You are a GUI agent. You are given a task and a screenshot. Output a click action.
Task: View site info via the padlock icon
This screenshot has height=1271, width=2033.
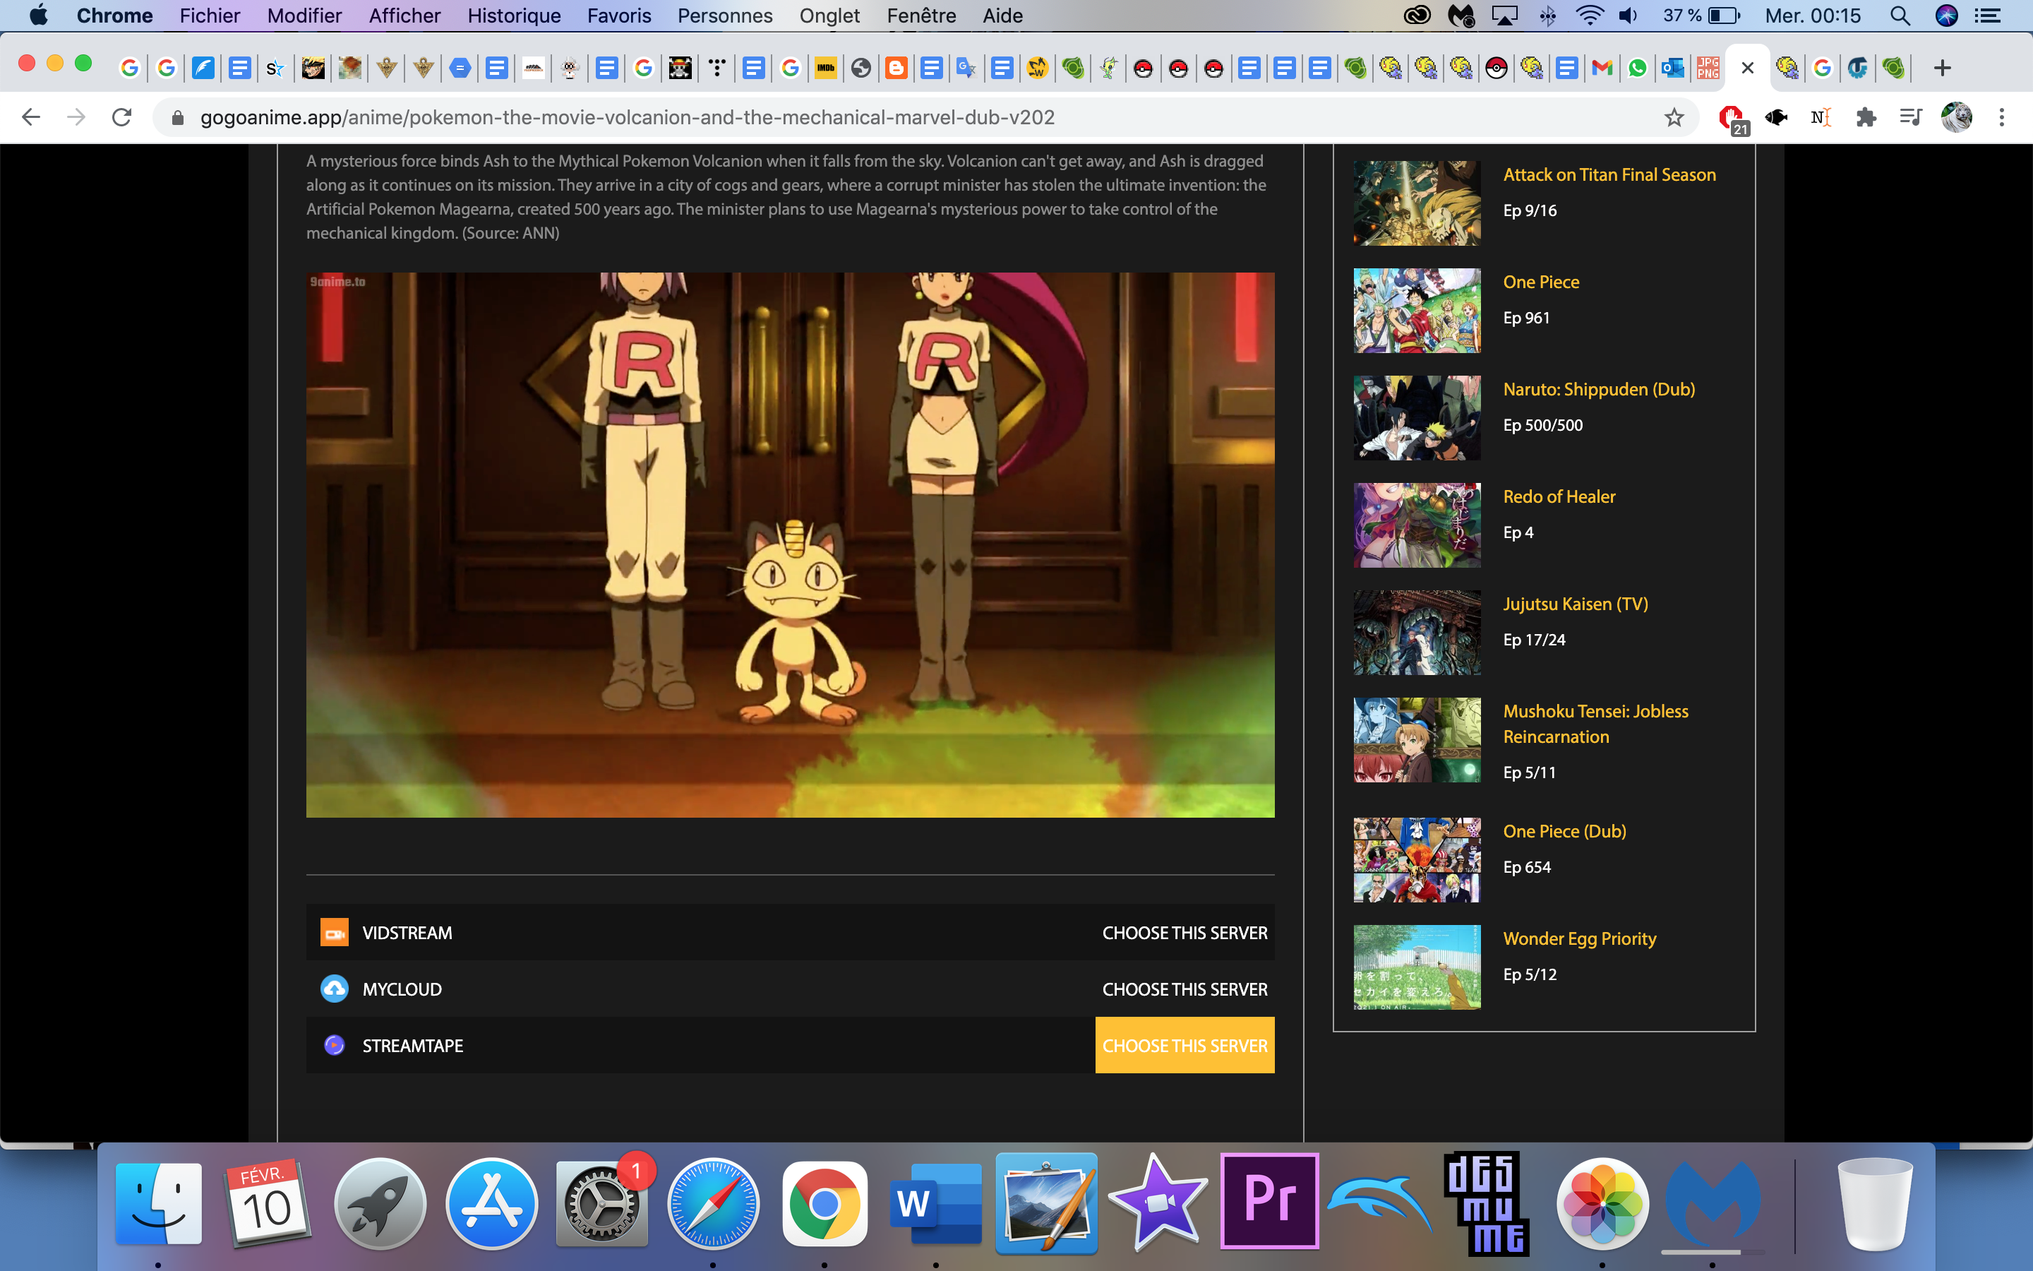click(177, 118)
